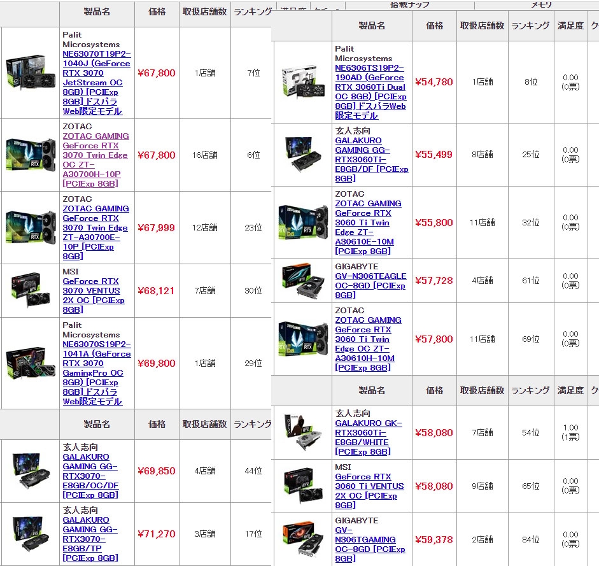The width and height of the screenshot is (599, 566).
Task: Open GALAKURO GG-RTX3060Ti-E8GB/DF link
Action: click(x=372, y=159)
